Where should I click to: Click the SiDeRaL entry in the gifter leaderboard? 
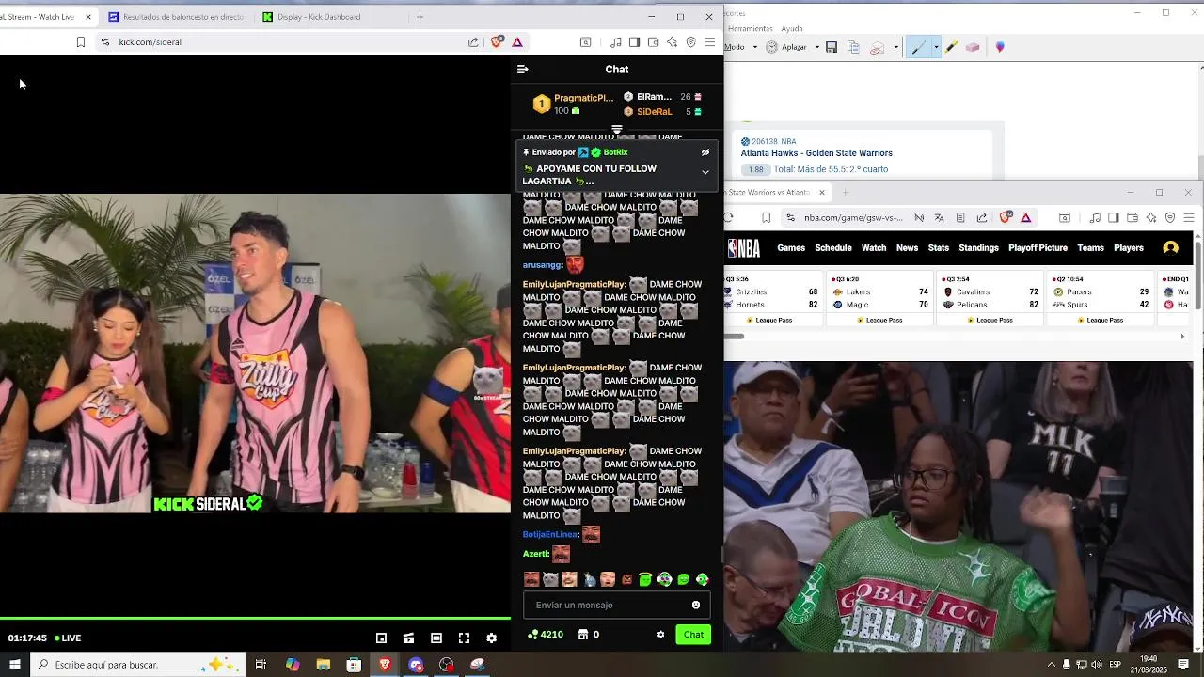662,111
